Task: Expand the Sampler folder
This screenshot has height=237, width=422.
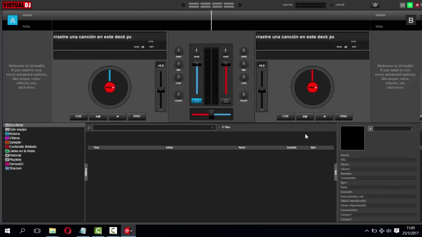Action: [4, 143]
